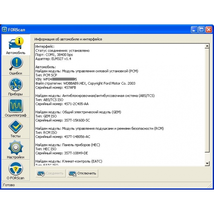Click the 'Файл стратегии: WDBBAB9.HEX' line

[85, 83]
